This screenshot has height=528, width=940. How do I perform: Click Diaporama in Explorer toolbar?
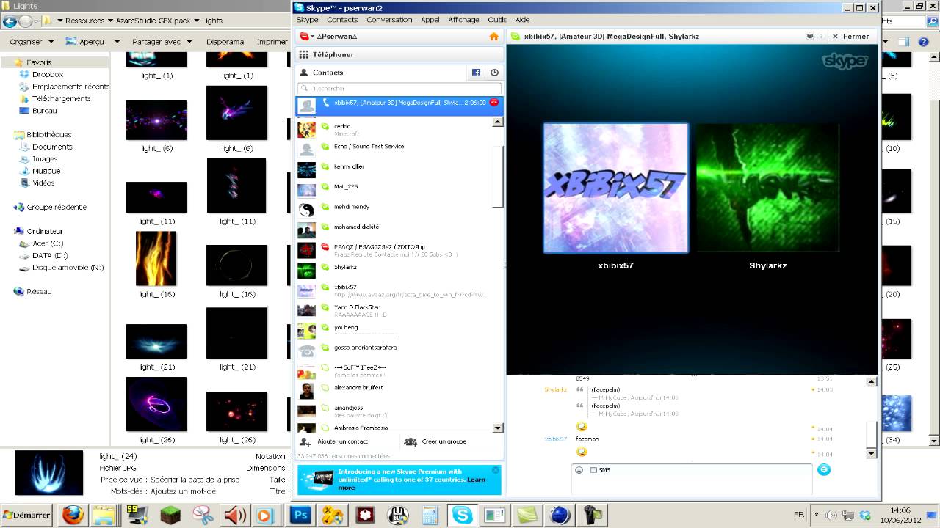(x=225, y=42)
